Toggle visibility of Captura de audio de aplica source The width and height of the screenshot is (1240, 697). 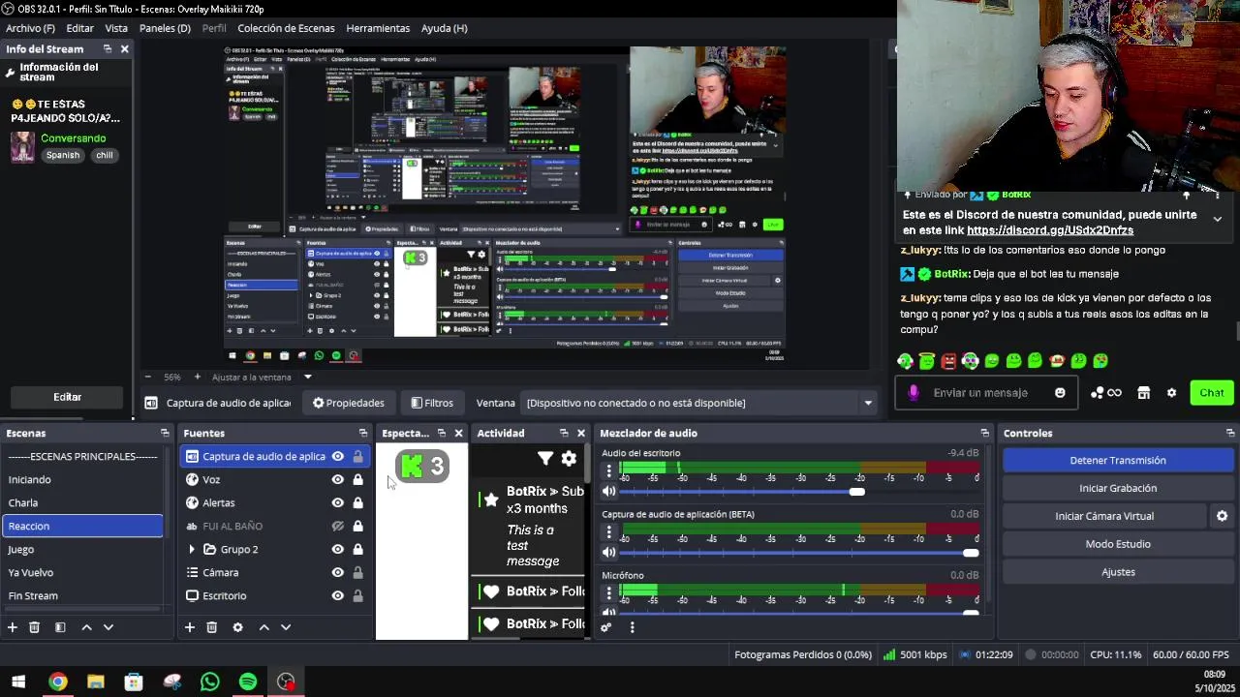pos(338,456)
